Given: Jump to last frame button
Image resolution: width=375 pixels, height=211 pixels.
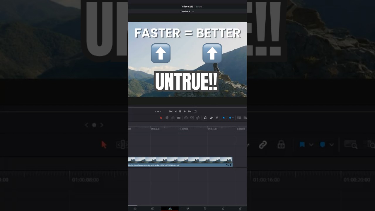Looking at the screenshot, I should pyautogui.click(x=190, y=111).
